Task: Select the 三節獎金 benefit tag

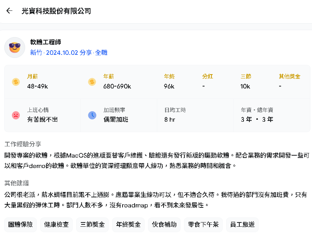Action: pyautogui.click(x=92, y=225)
